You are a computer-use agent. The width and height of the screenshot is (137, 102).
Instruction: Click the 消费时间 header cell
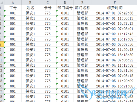click(114, 8)
